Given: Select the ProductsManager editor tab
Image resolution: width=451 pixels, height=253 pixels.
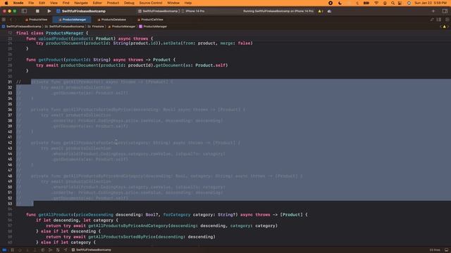Looking at the screenshot, I should (72, 20).
